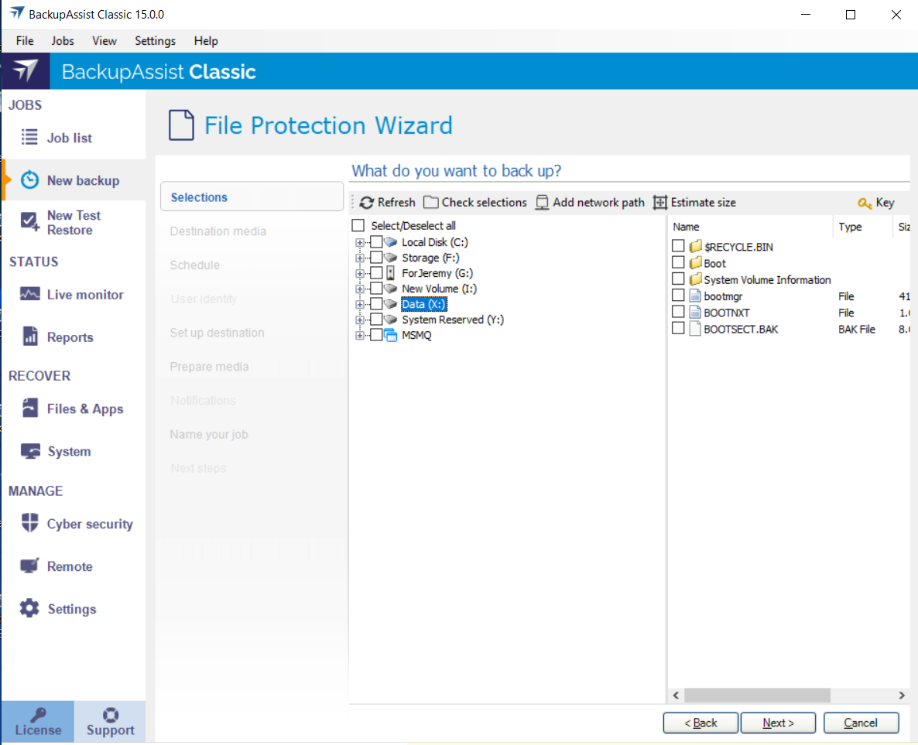Click the Live monitor icon

click(29, 295)
